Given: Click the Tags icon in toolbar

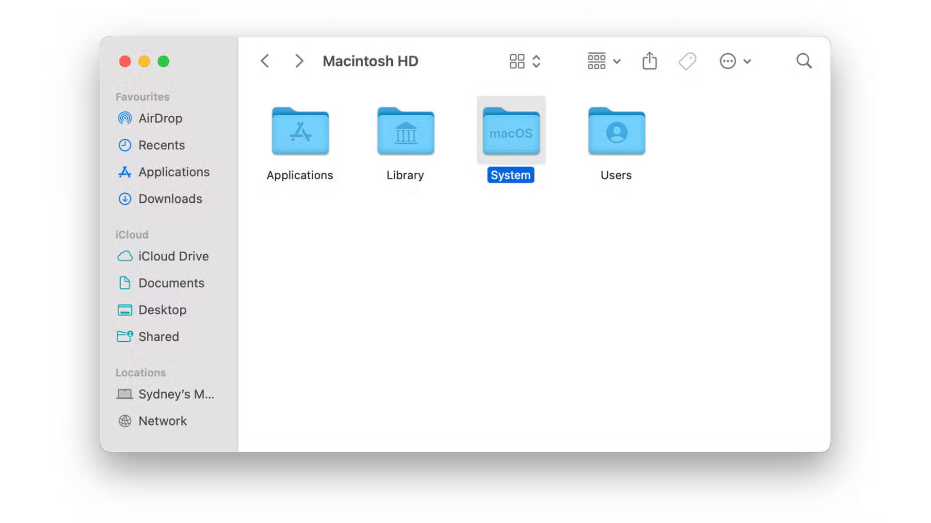Looking at the screenshot, I should pyautogui.click(x=687, y=61).
